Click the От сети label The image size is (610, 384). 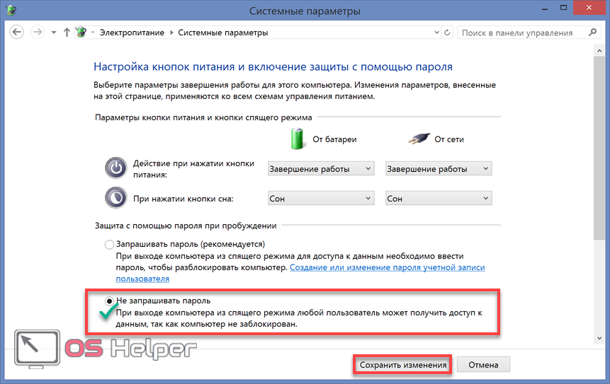449,139
